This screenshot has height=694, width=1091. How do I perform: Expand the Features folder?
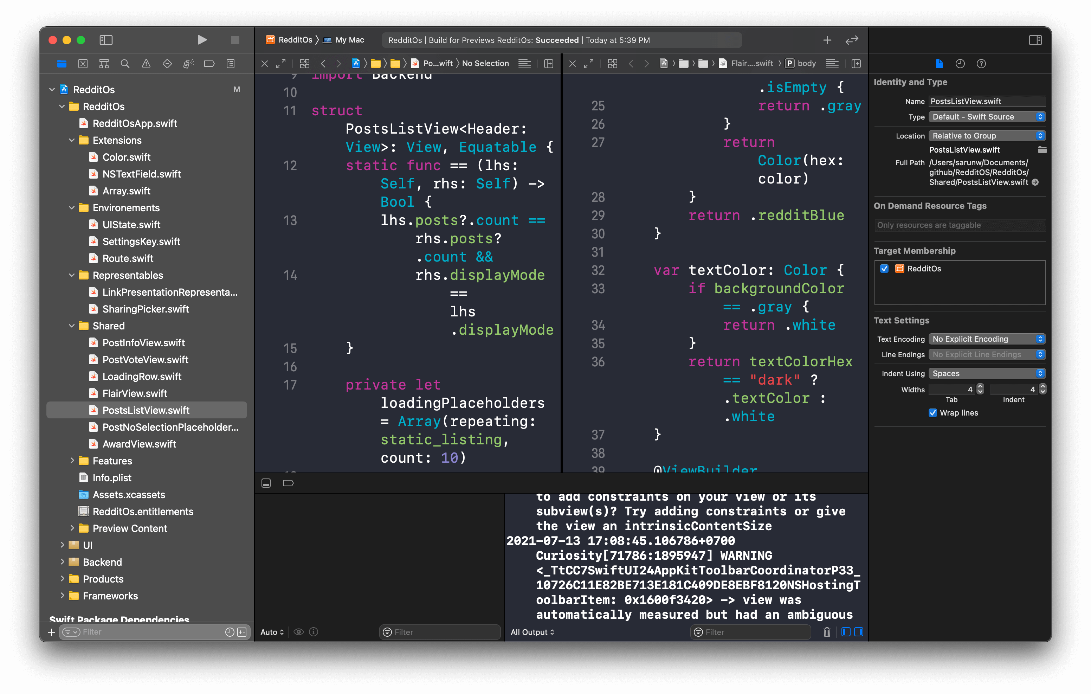pyautogui.click(x=72, y=461)
